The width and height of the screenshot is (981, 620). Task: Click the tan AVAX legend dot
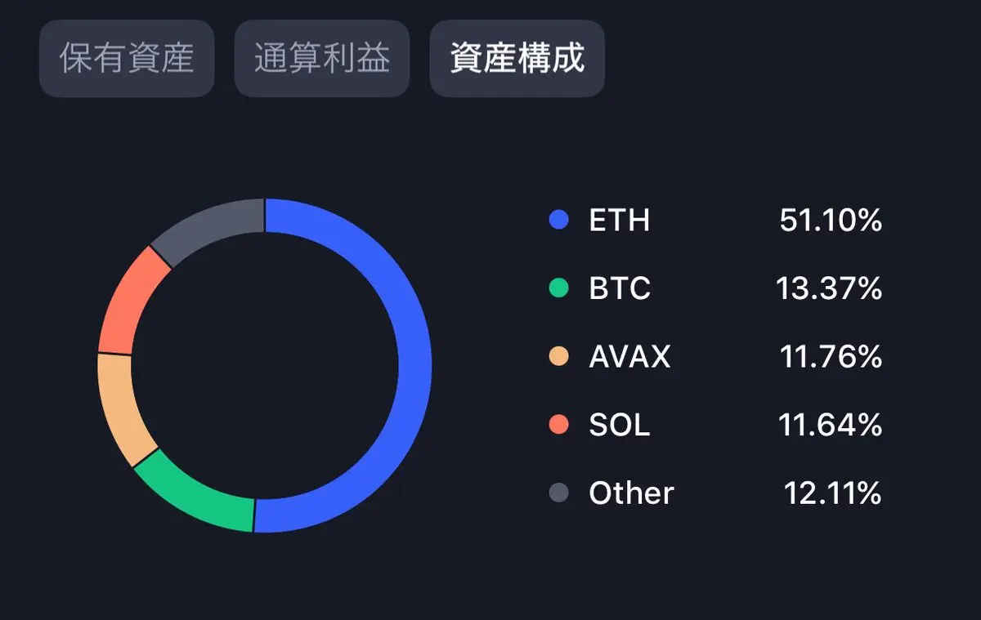[559, 356]
